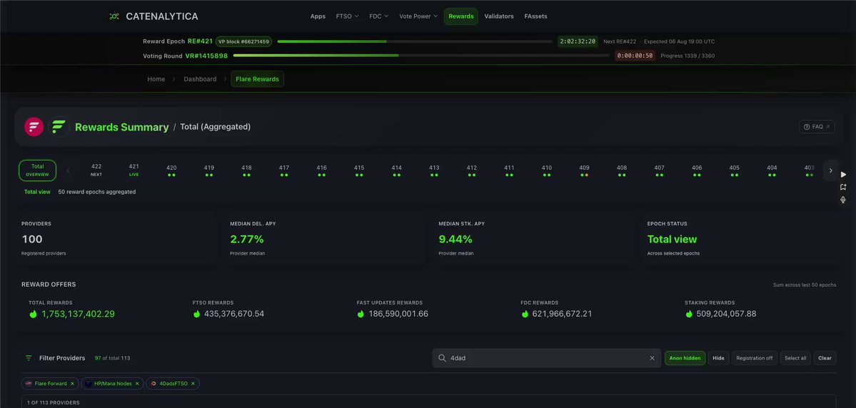
Task: Click the flame icon beside FDC Rewards
Action: point(525,314)
